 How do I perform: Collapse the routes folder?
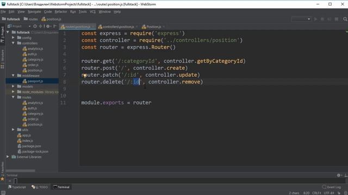[x=13, y=97]
